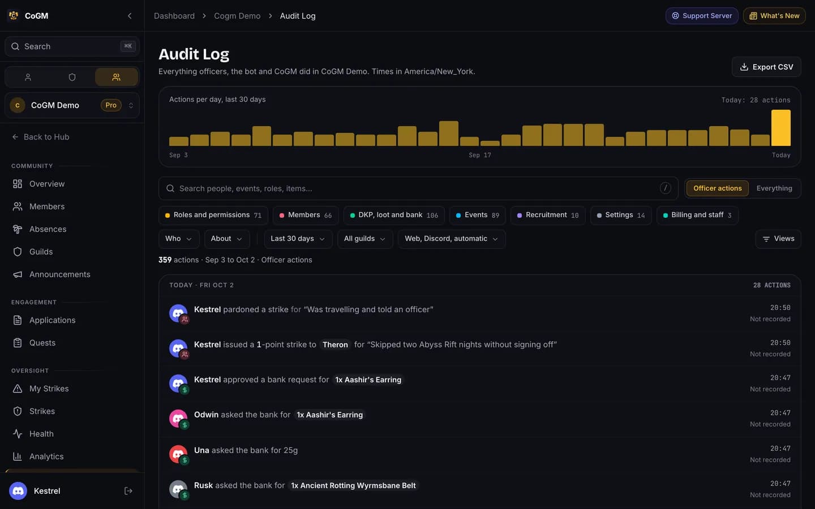Click the Audit Log breadcrumb

(x=298, y=16)
